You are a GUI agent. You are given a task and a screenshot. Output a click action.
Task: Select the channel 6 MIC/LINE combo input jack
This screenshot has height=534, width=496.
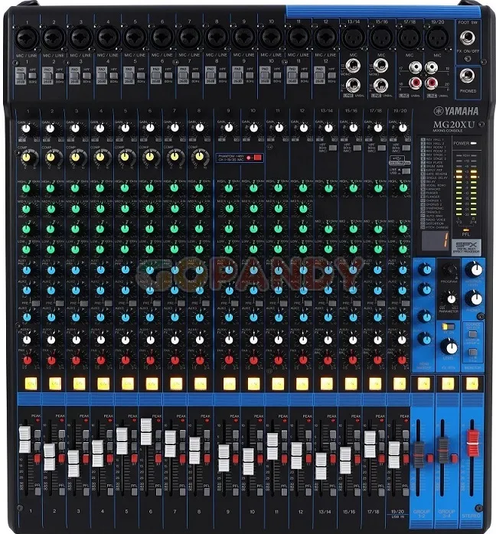pos(162,37)
